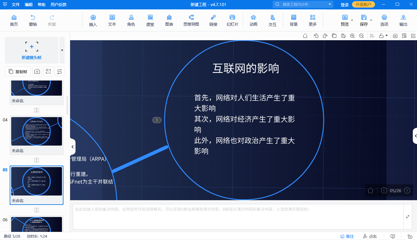Open the 思维导图 mind map tool

(191, 21)
